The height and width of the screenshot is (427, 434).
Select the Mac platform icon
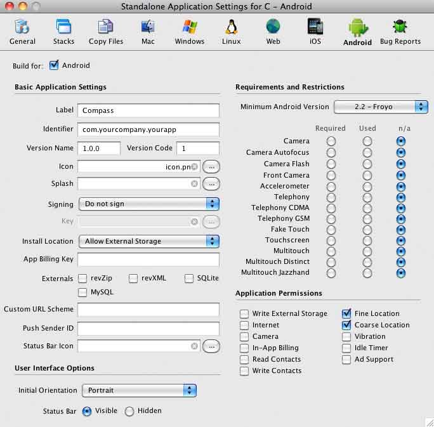(x=148, y=31)
